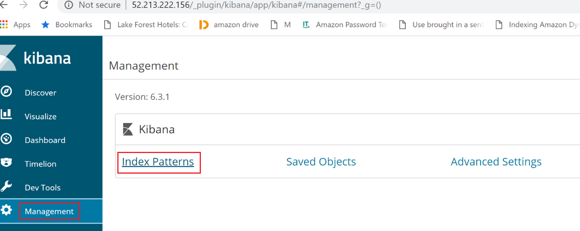Click the Chrome reload page icon
The height and width of the screenshot is (231, 580).
click(44, 5)
